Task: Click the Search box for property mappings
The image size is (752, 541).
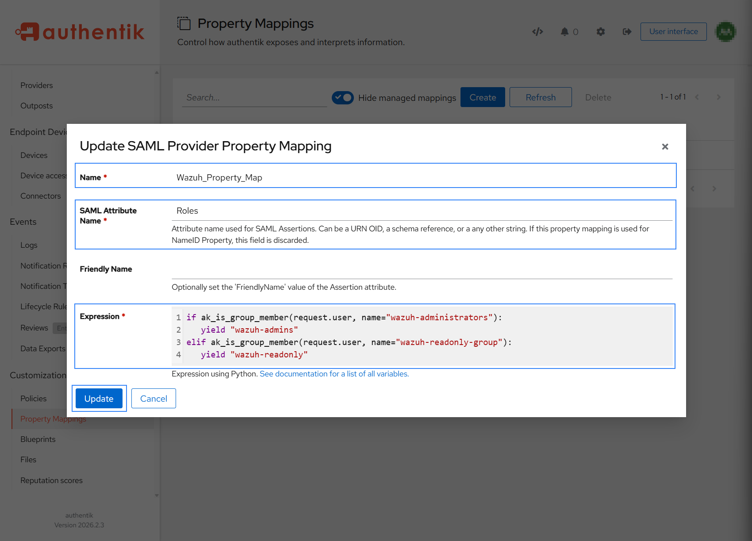Action: click(x=254, y=97)
